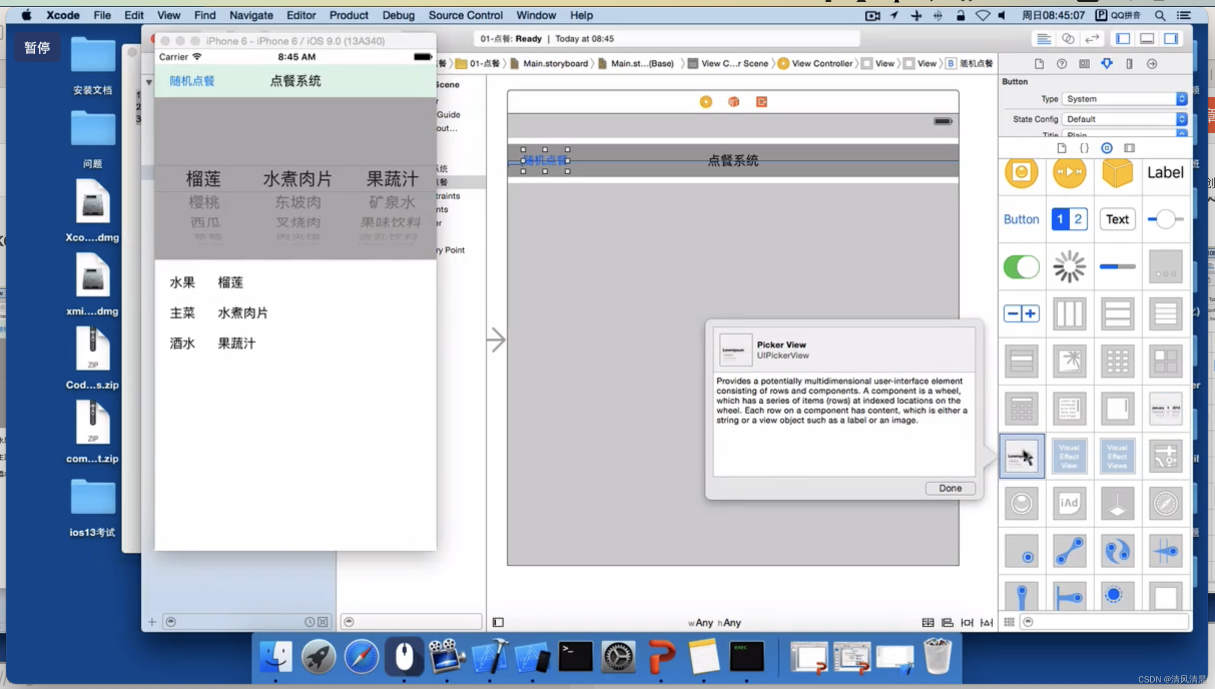Open Spotlight search in menu bar
Image resolution: width=1215 pixels, height=689 pixels.
(x=1160, y=16)
